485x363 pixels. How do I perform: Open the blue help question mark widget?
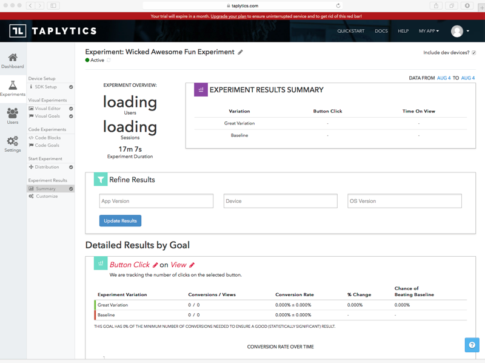pos(472,345)
